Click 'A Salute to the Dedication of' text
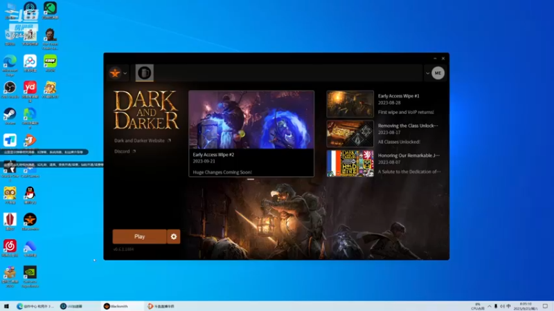 409,171
